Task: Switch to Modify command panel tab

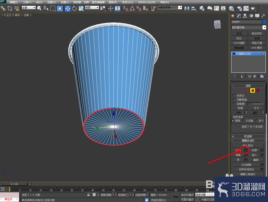Action: (x=239, y=16)
